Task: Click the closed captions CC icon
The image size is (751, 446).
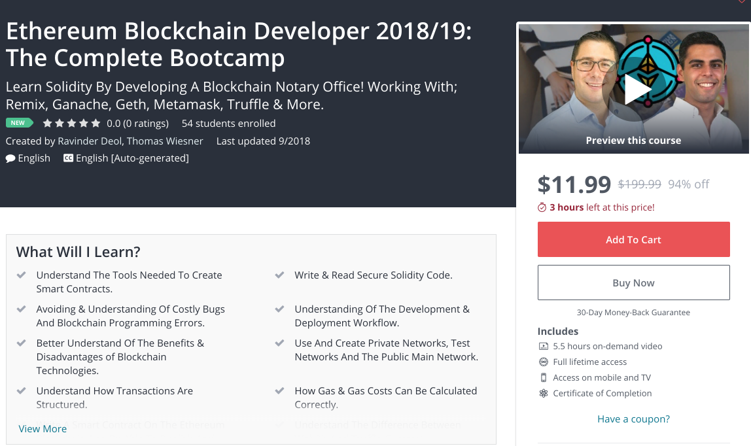Action: [x=68, y=158]
